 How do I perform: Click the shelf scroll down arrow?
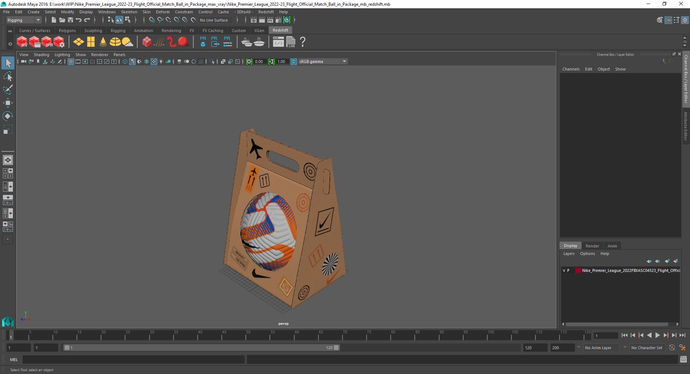[685, 46]
